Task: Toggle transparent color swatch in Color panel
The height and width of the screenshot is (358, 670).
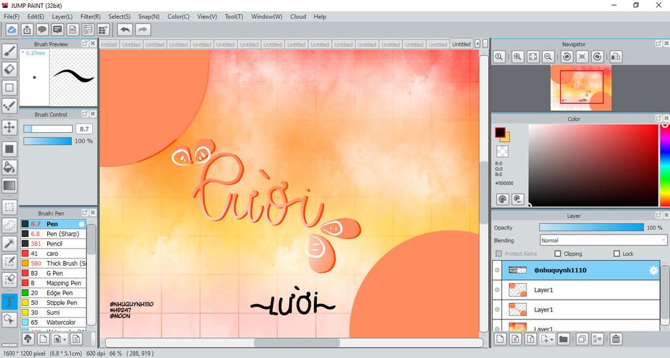Action: (502, 151)
